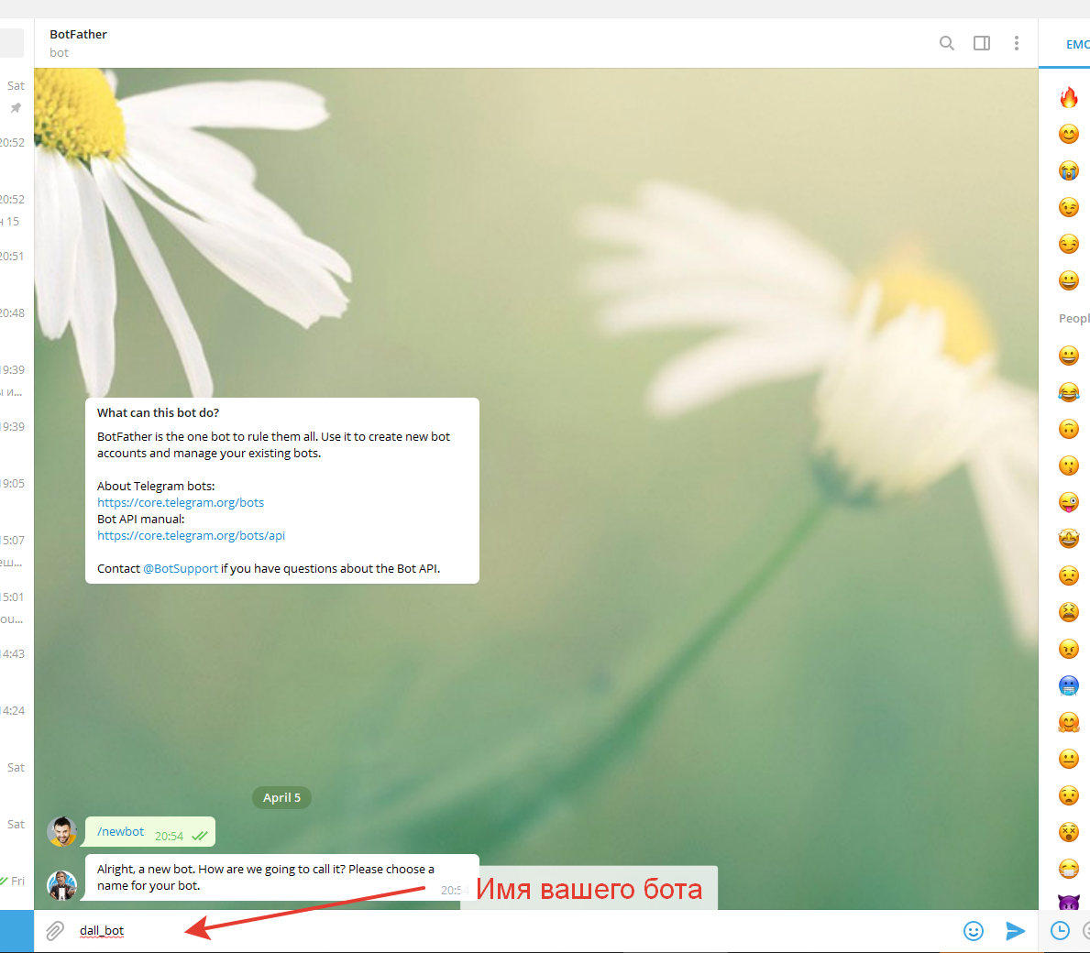Choose the star-struck emoji
1090x953 pixels.
click(1069, 539)
